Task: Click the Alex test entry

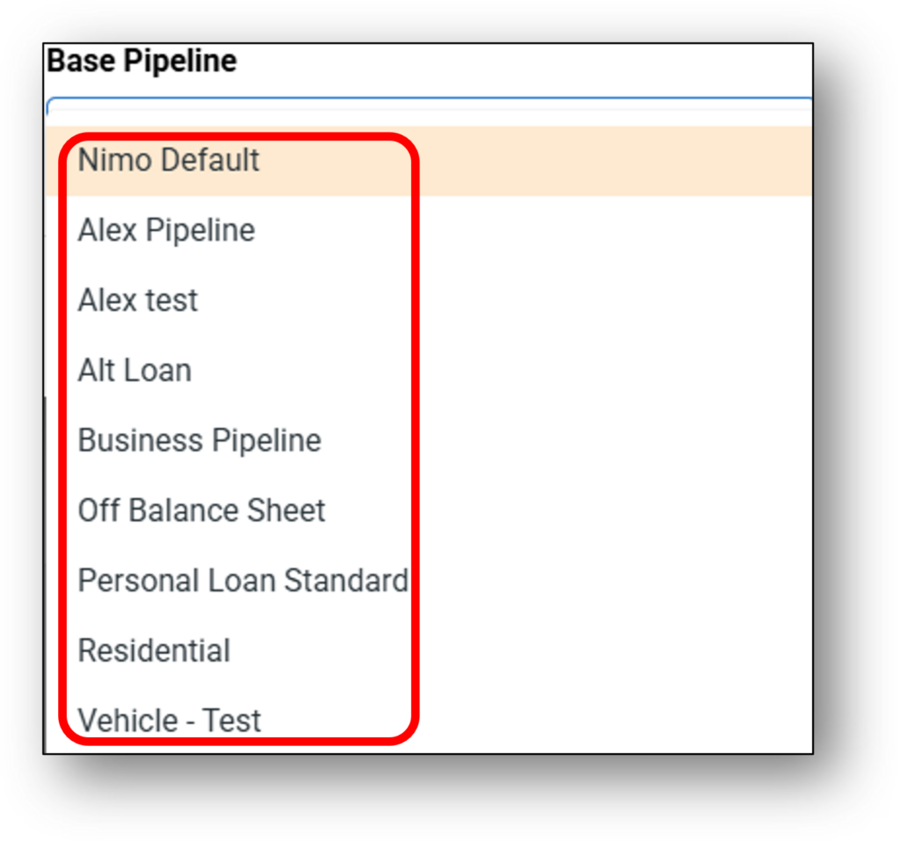Action: (138, 301)
